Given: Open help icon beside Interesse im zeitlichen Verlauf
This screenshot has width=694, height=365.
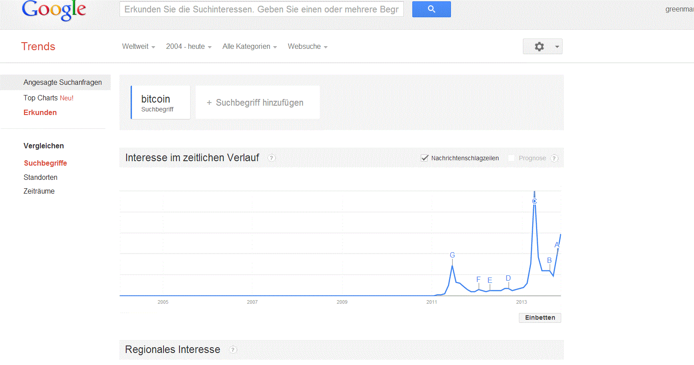Looking at the screenshot, I should (271, 158).
